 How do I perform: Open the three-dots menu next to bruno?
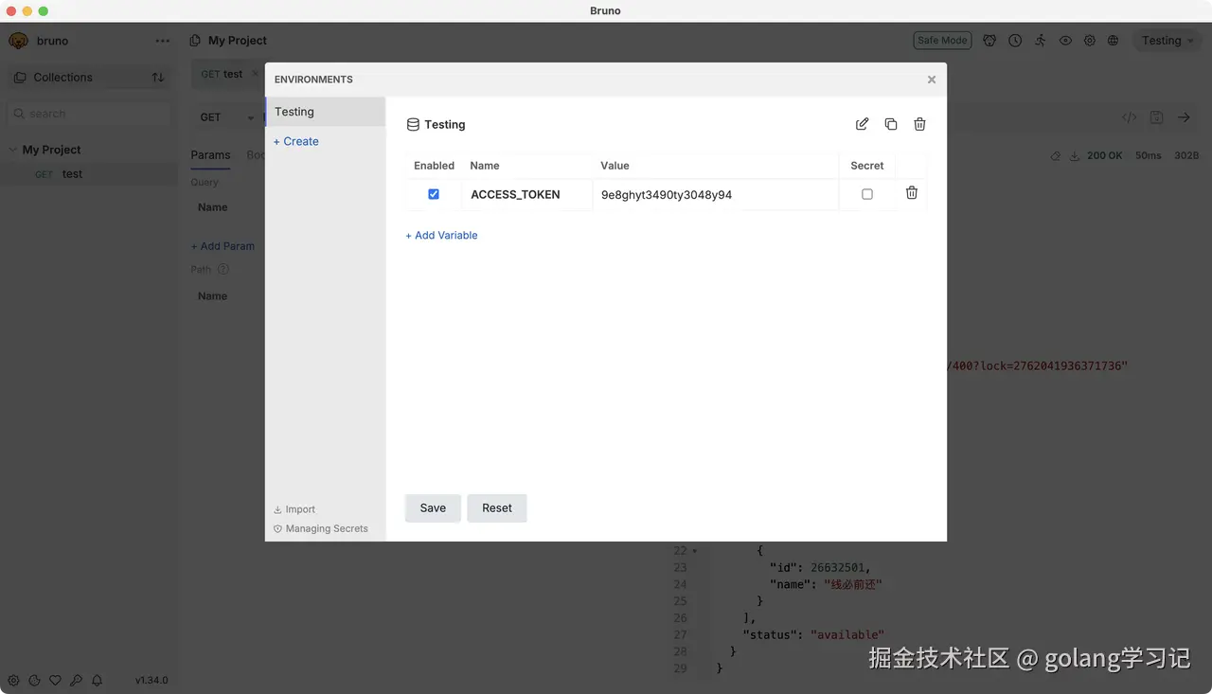pos(163,41)
